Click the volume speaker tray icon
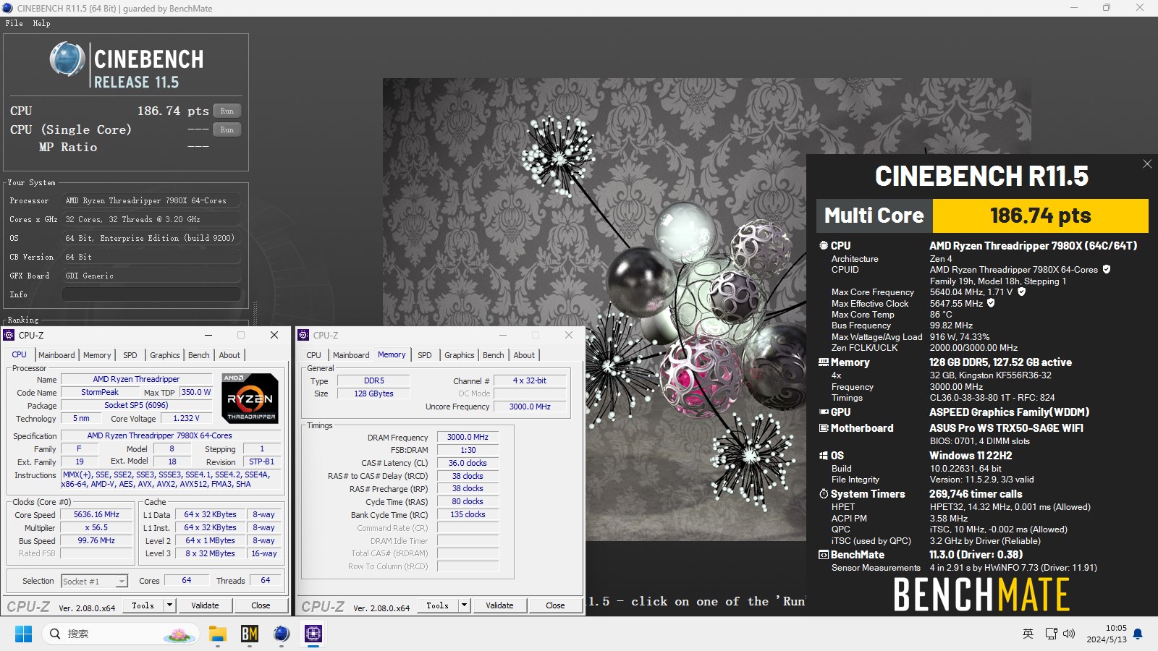The height and width of the screenshot is (651, 1158). [1069, 634]
